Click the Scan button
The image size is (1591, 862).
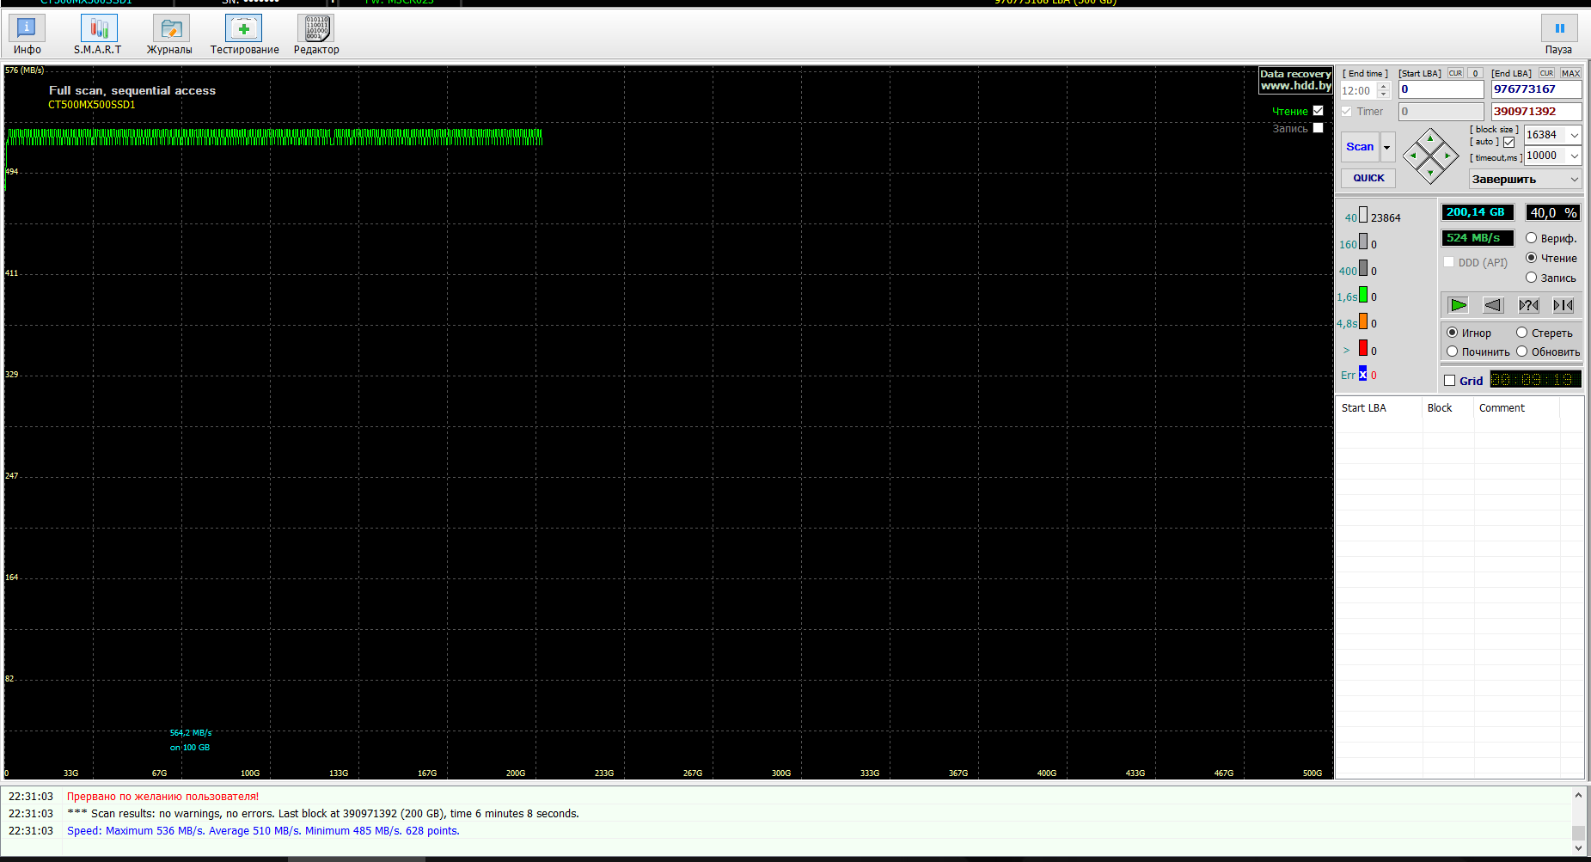[1360, 147]
